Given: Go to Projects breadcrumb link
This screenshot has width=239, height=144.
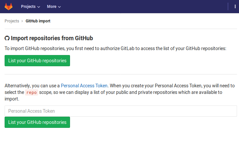Looking at the screenshot, I should (12, 21).
